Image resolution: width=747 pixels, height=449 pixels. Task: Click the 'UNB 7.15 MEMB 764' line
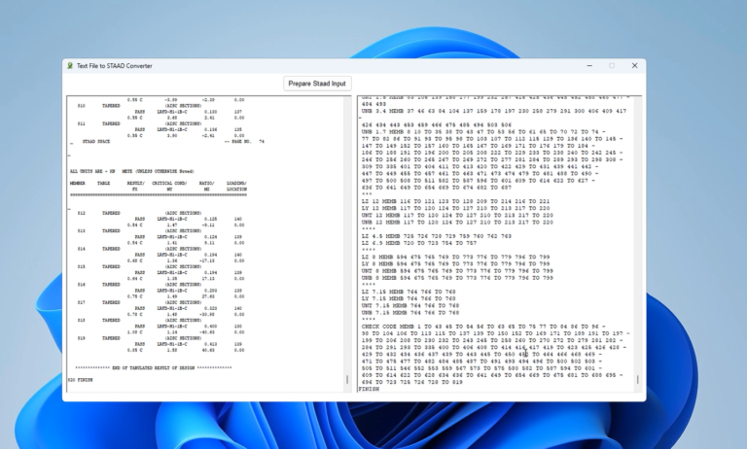[410, 313]
